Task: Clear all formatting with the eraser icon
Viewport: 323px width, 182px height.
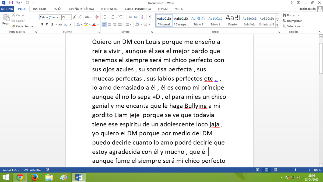Action: [97, 17]
